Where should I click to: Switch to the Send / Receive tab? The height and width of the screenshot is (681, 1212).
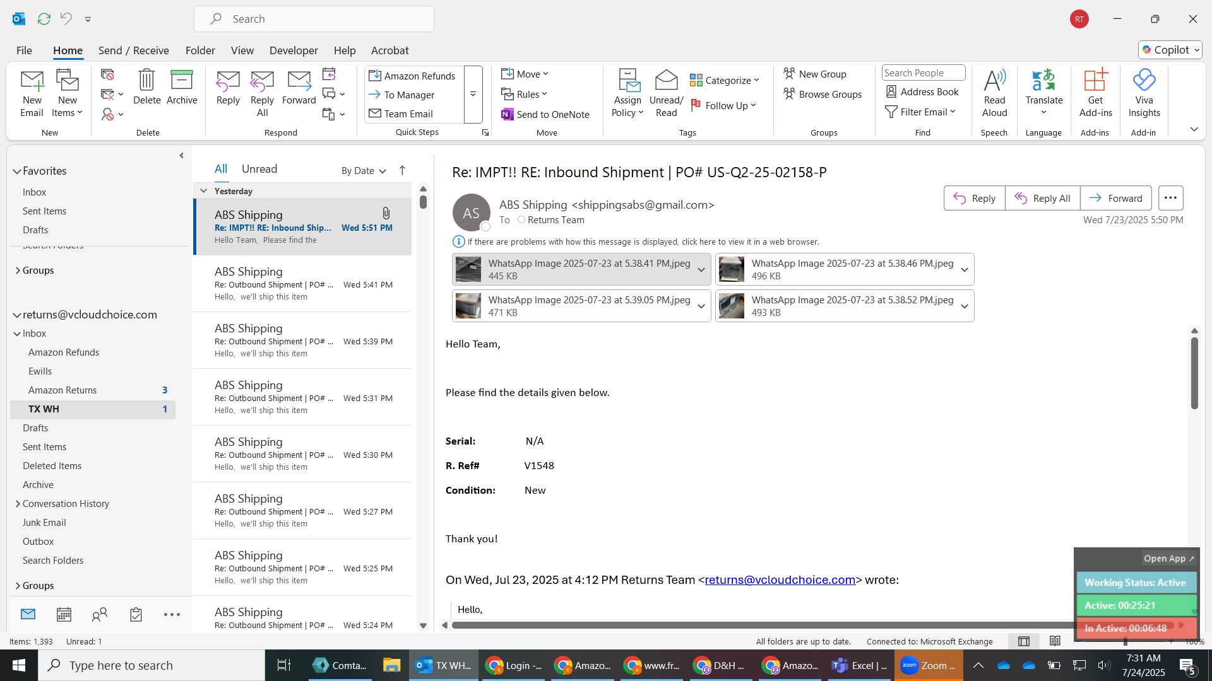(133, 50)
